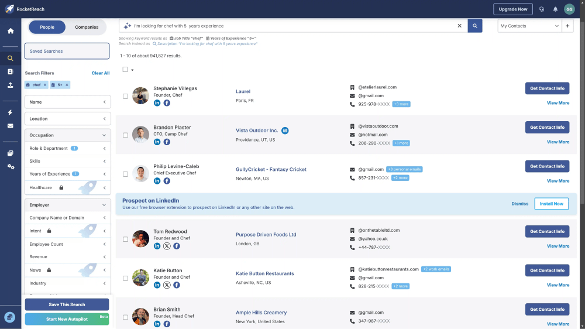Screen dimensions: 585x329
Task: Select the Search icon in the left sidebar
Action: point(11,59)
